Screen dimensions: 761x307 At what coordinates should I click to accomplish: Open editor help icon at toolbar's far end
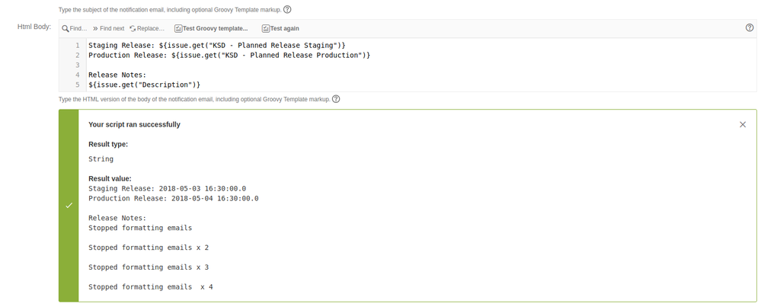[x=750, y=27]
